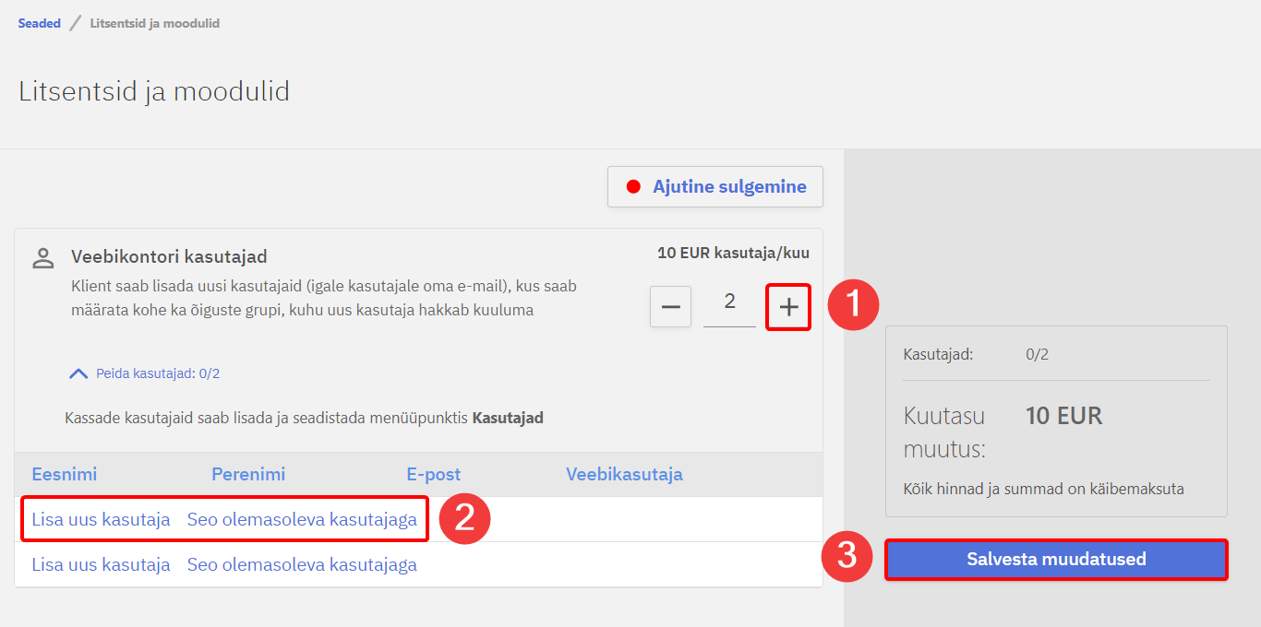The width and height of the screenshot is (1261, 627).
Task: Click Lisa uus kasutaja in the first row
Action: tap(101, 519)
